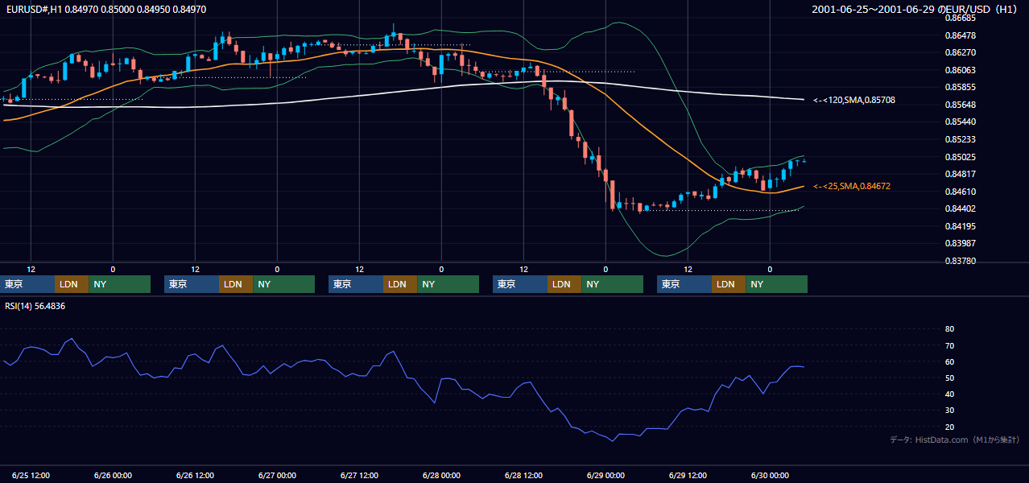Screen dimensions: 1029x483
Task: Click price axis label 0.83987
Action: click(960, 243)
